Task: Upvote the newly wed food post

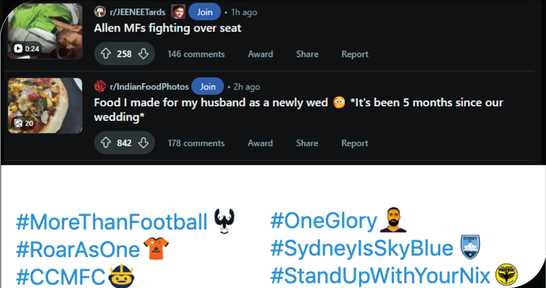Action: [x=105, y=143]
